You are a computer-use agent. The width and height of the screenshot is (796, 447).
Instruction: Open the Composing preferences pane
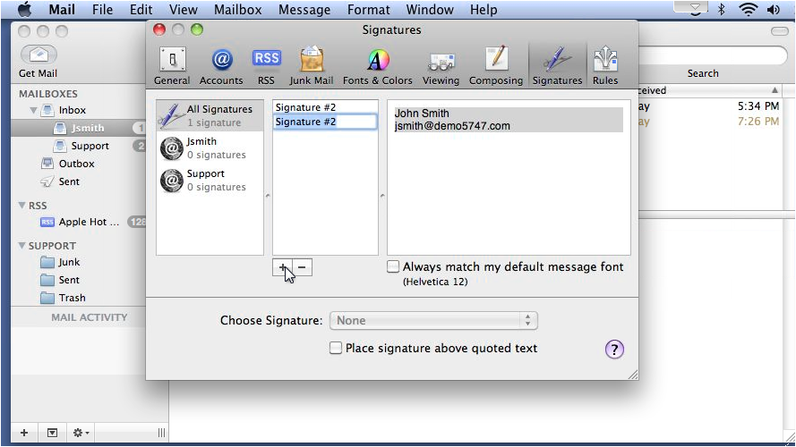(496, 66)
